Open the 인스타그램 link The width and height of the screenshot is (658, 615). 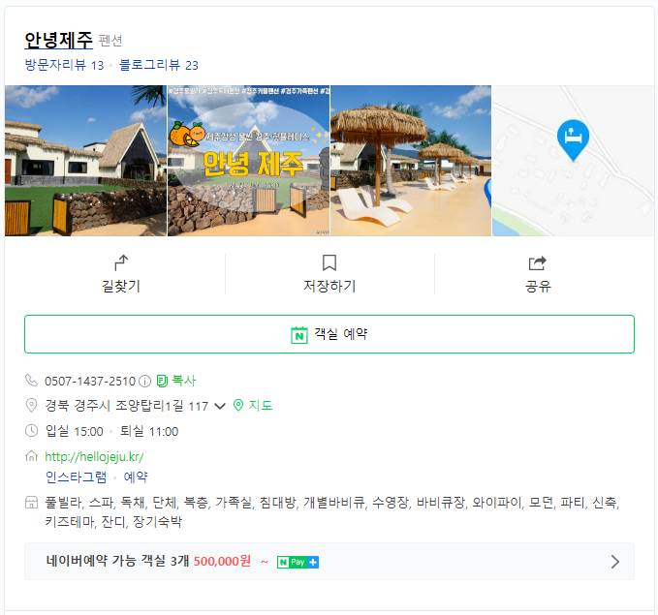click(76, 477)
